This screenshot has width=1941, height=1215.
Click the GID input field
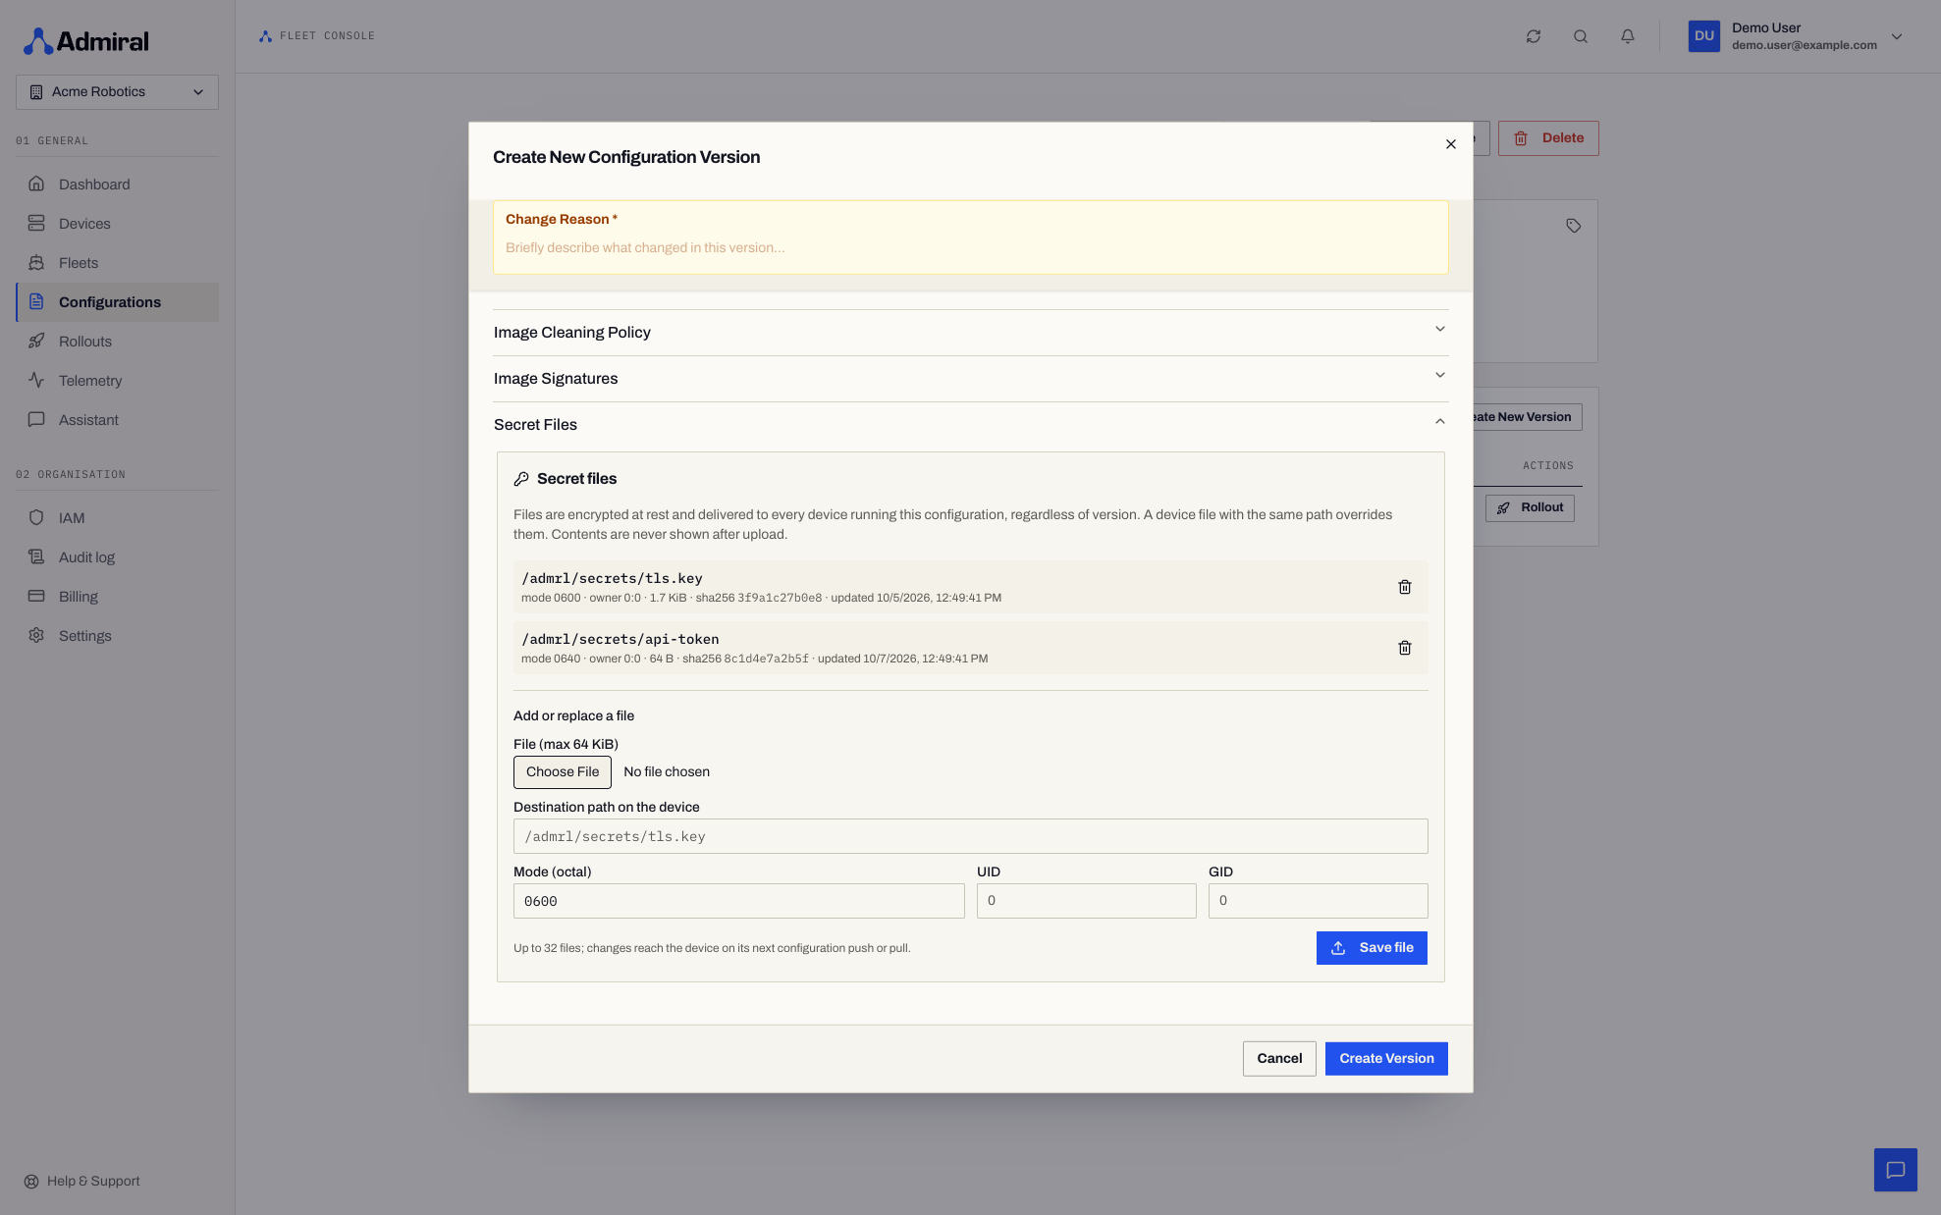pyautogui.click(x=1318, y=901)
